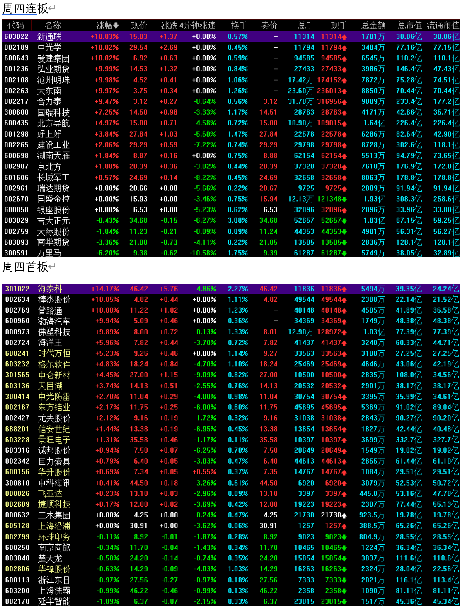
Task: Click stock name 飞亚达
Action: 50,494
